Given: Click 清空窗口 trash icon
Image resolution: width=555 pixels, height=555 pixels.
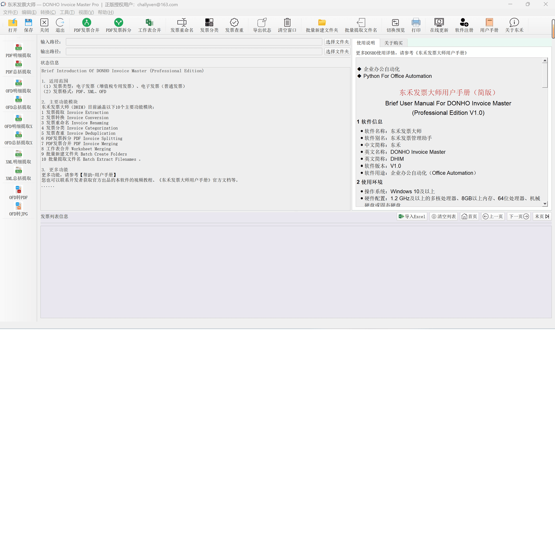Looking at the screenshot, I should point(287,25).
